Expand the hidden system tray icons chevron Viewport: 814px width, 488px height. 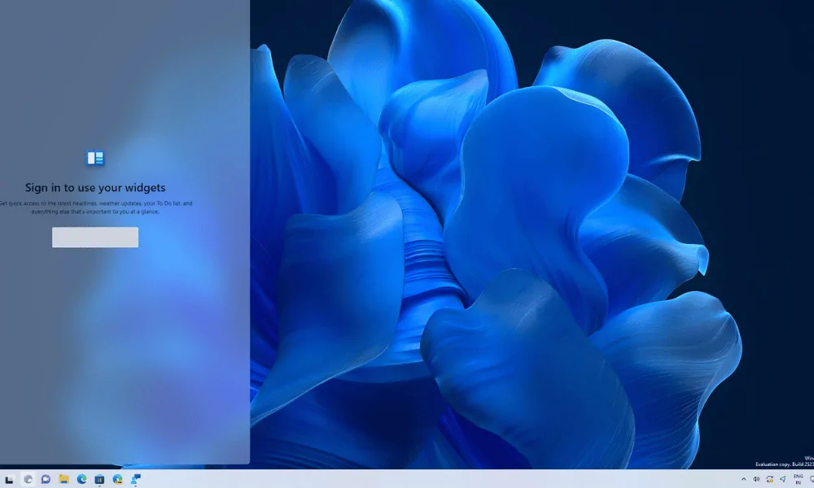[743, 479]
